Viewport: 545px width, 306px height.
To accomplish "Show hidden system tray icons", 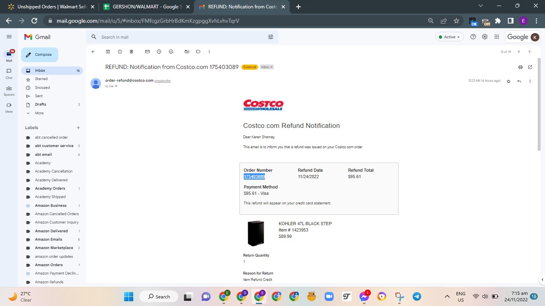I will 447,296.
